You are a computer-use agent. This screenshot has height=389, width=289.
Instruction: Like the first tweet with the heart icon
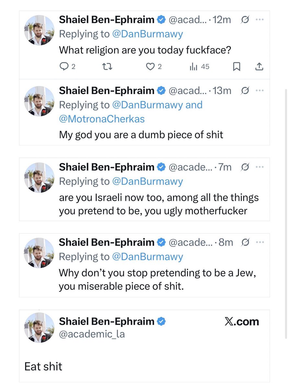click(150, 67)
